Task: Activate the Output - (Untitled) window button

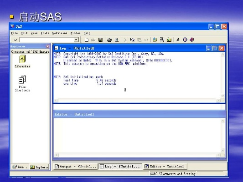Action: pyautogui.click(x=76, y=167)
